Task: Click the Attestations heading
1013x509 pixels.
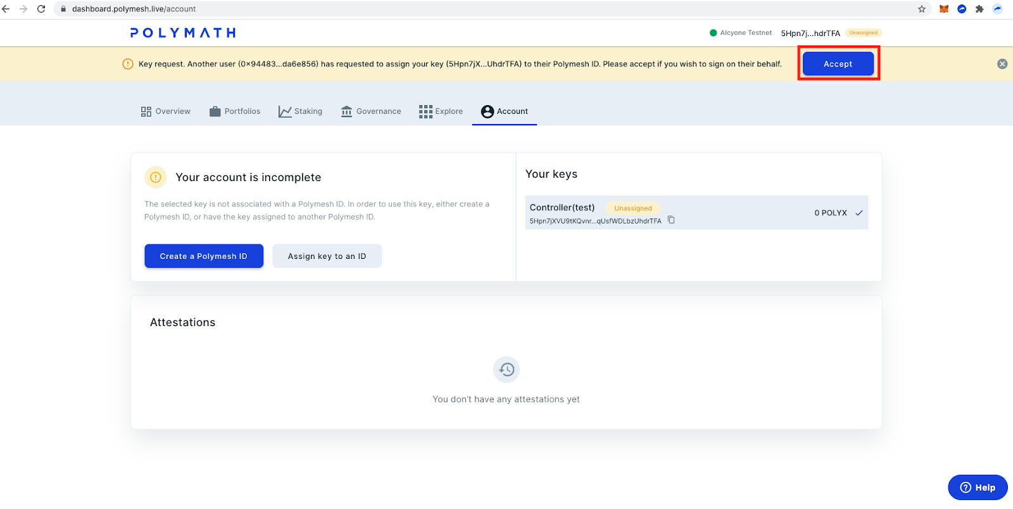Action: click(183, 323)
